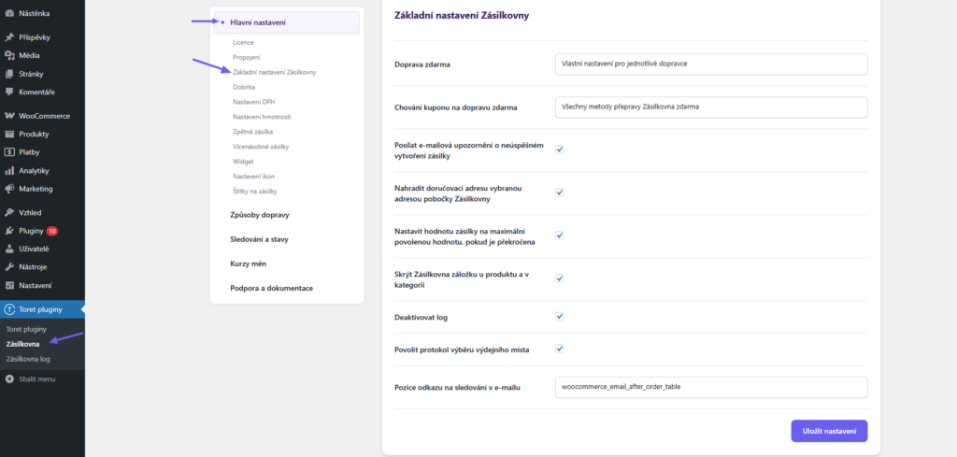
Task: Toggle replace delivery address with branch address
Action: point(560,193)
